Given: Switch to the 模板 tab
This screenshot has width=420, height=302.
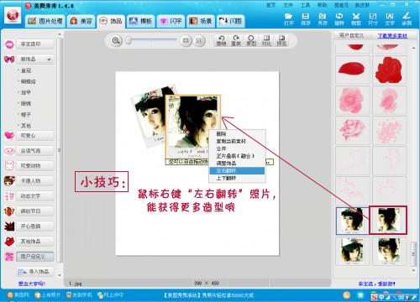Looking at the screenshot, I should pos(141,21).
